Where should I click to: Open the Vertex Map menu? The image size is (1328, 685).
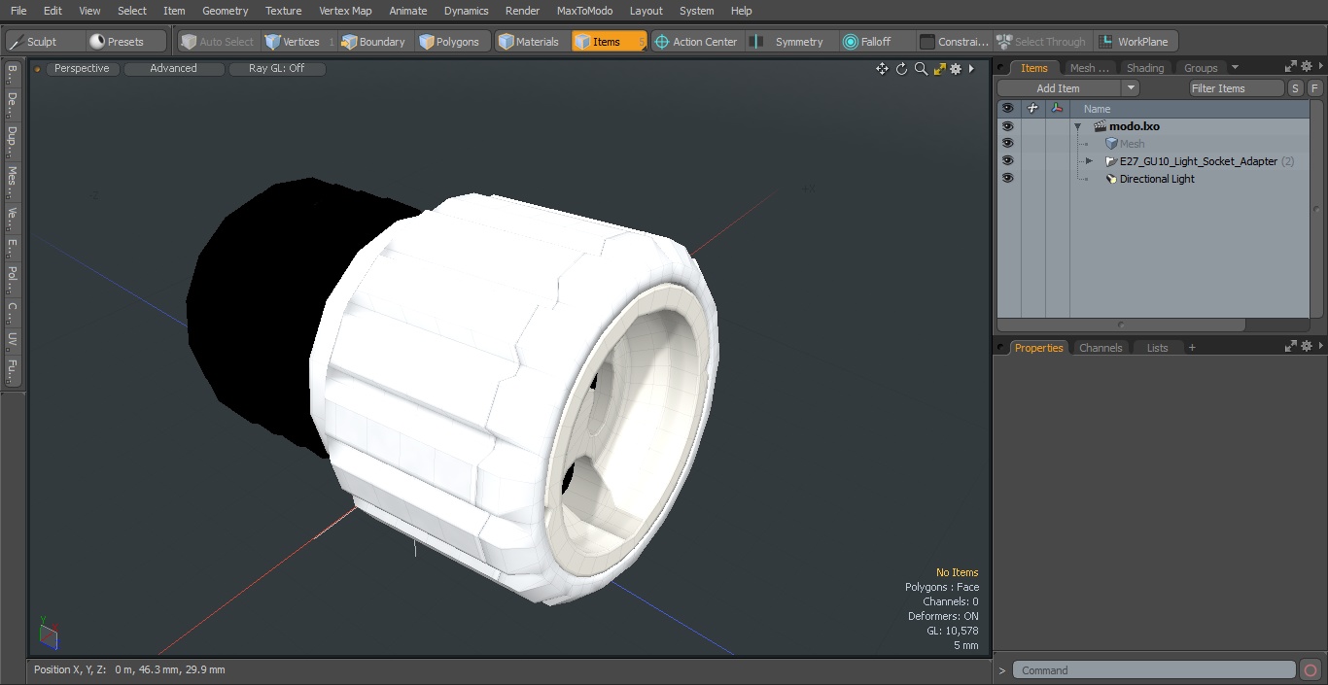coord(345,11)
